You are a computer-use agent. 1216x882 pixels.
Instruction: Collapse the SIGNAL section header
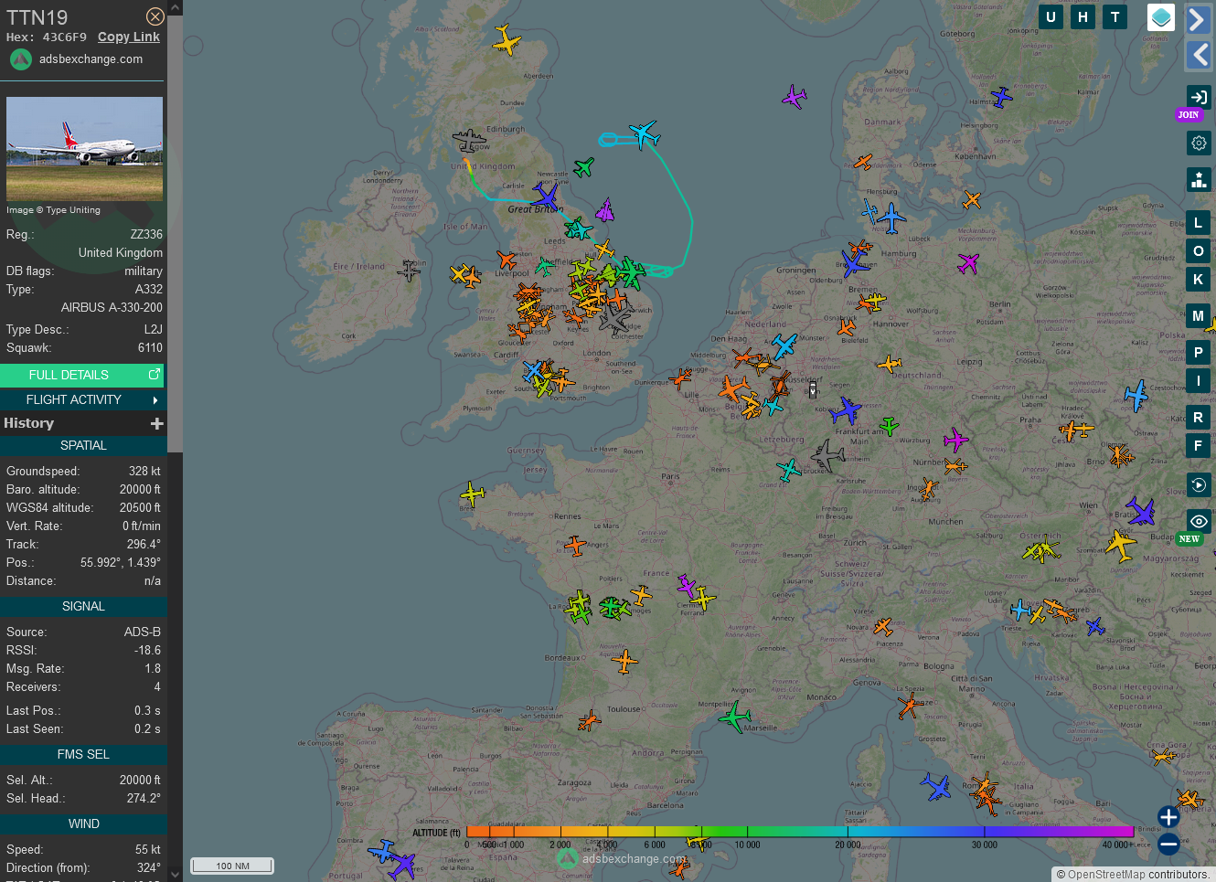click(83, 606)
